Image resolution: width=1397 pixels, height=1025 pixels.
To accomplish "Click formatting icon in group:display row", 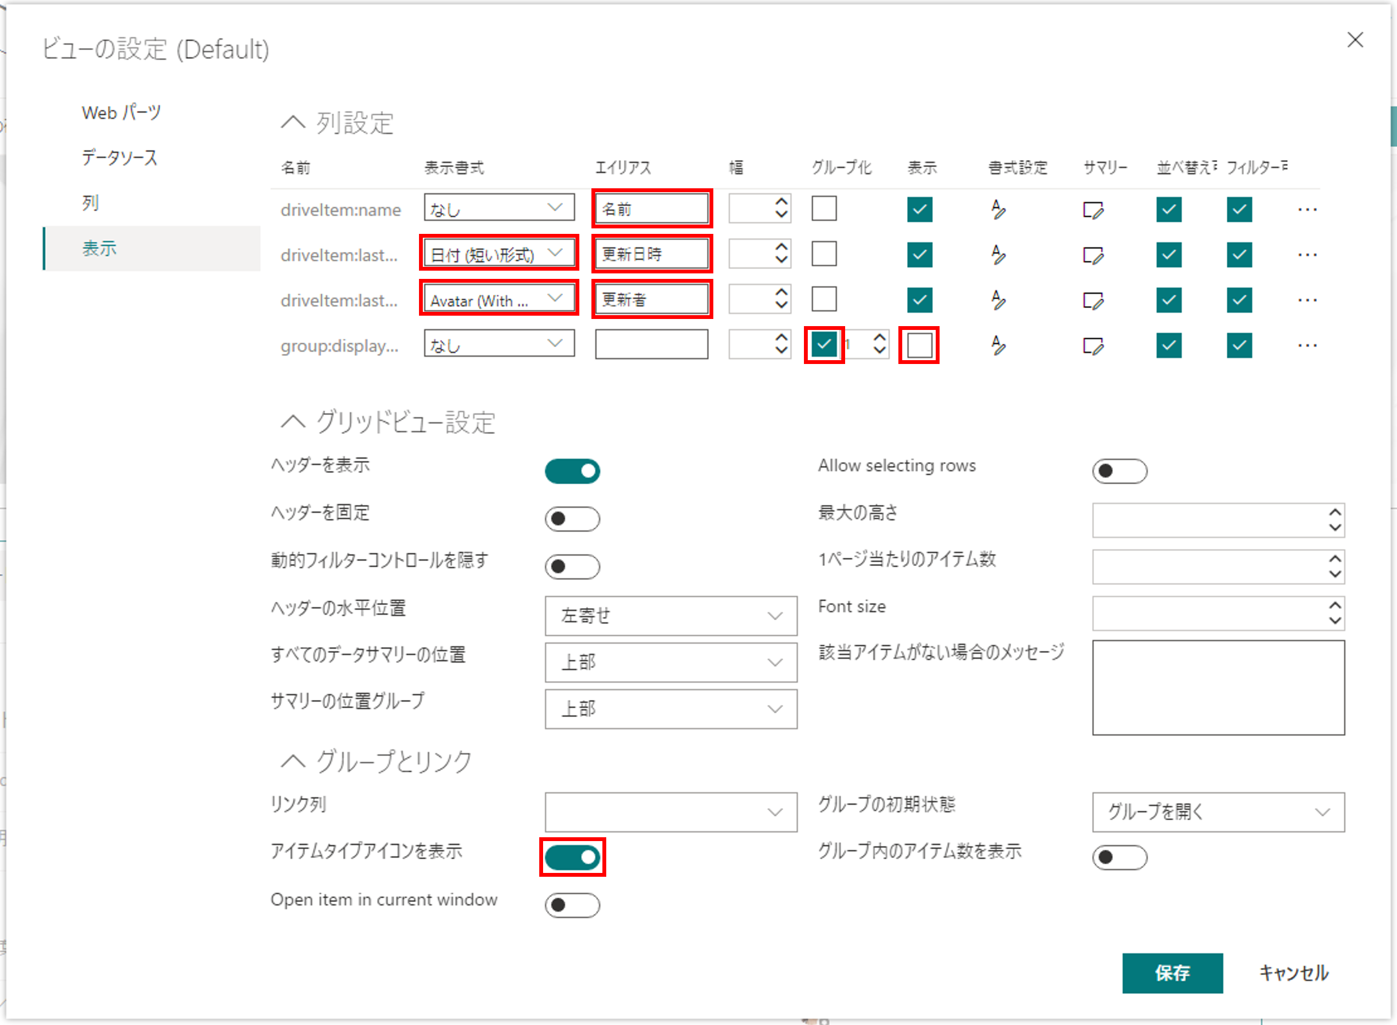I will [998, 345].
